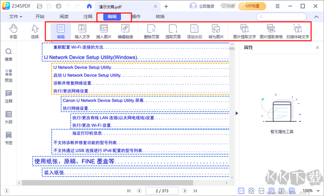Switch to the Start (开始) tab
Viewport: 324px width, 196px height.
pyautogui.click(x=40, y=17)
